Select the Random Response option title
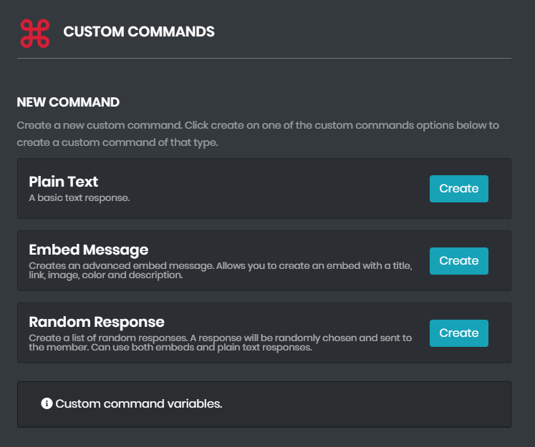Image resolution: width=535 pixels, height=447 pixels. (x=97, y=322)
